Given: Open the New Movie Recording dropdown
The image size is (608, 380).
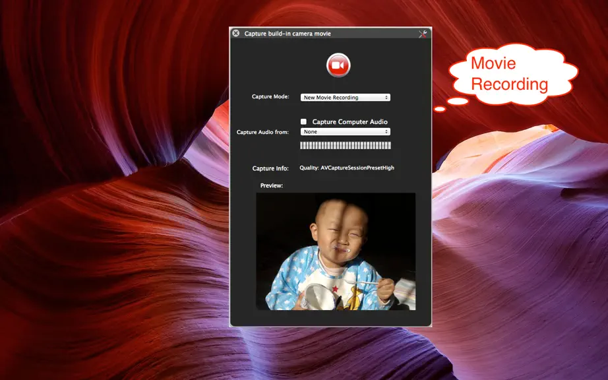Looking at the screenshot, I should pyautogui.click(x=345, y=98).
